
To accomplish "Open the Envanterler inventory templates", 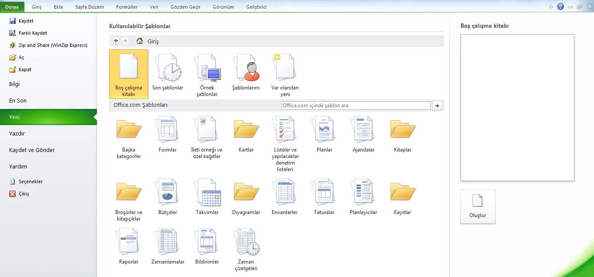I will (x=285, y=193).
